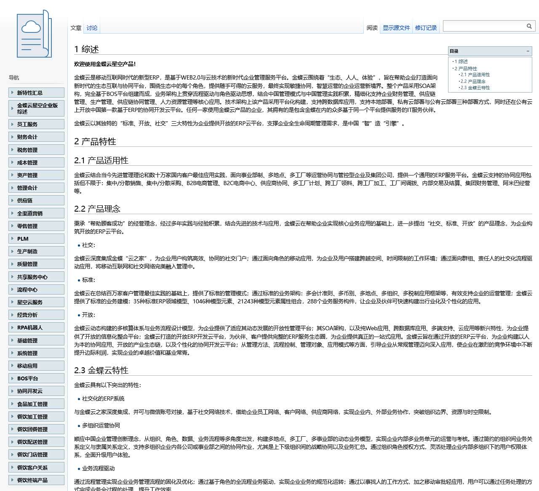Image resolution: width=539 pixels, height=491 pixels.
Task: Click the '2.1 产品适用性' heading
Action: point(101,160)
